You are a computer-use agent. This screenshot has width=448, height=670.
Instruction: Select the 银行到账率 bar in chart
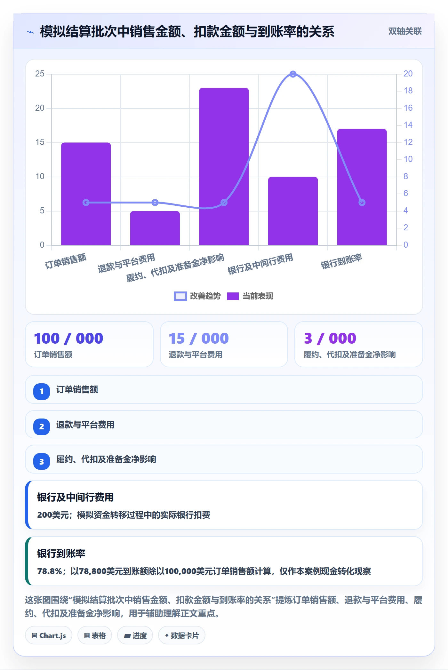pos(362,187)
